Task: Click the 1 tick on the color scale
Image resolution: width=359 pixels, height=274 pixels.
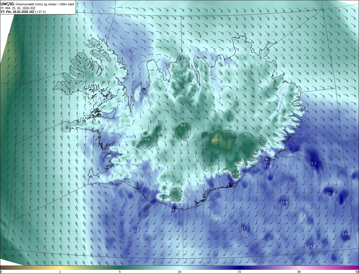Action: (x=60, y=272)
